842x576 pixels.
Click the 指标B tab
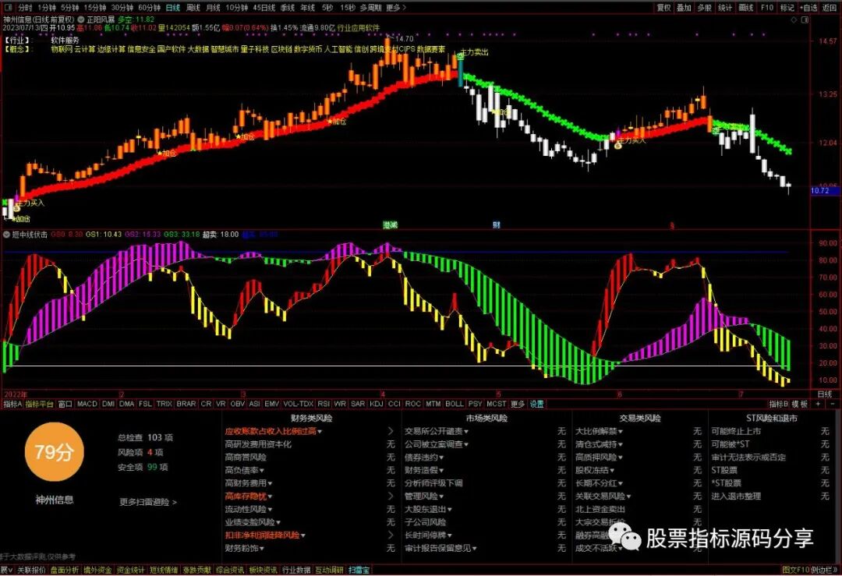(x=779, y=404)
